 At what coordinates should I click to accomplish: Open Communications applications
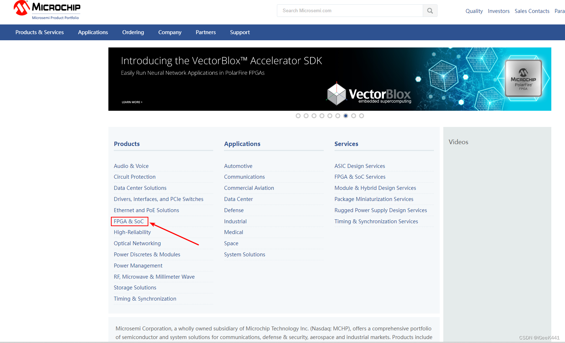click(244, 177)
